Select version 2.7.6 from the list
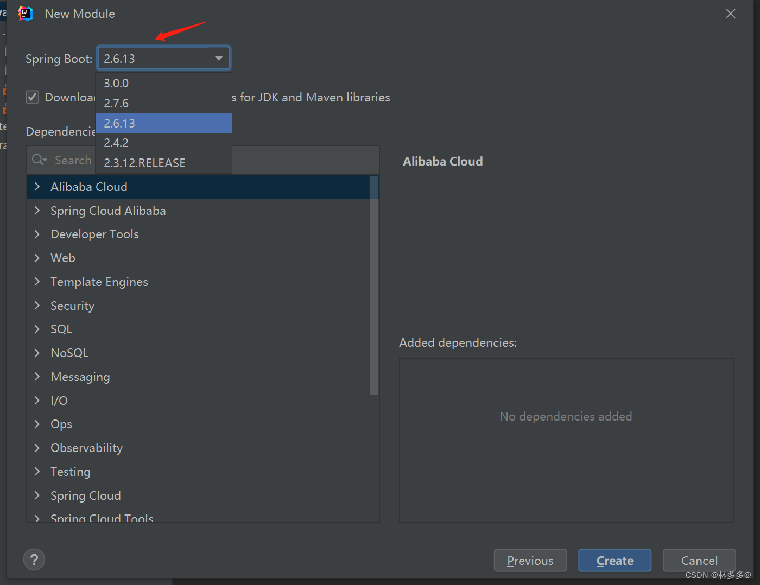The width and height of the screenshot is (760, 585). [x=163, y=103]
